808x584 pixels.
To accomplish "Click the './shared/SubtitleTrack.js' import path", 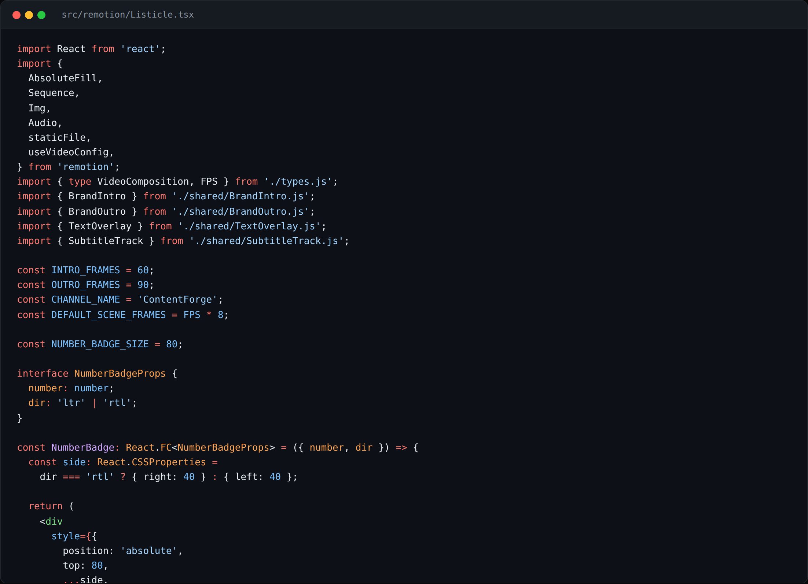I will coord(267,241).
